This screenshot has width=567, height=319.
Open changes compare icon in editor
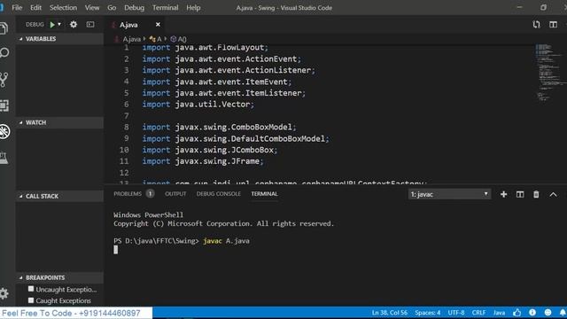(536, 24)
